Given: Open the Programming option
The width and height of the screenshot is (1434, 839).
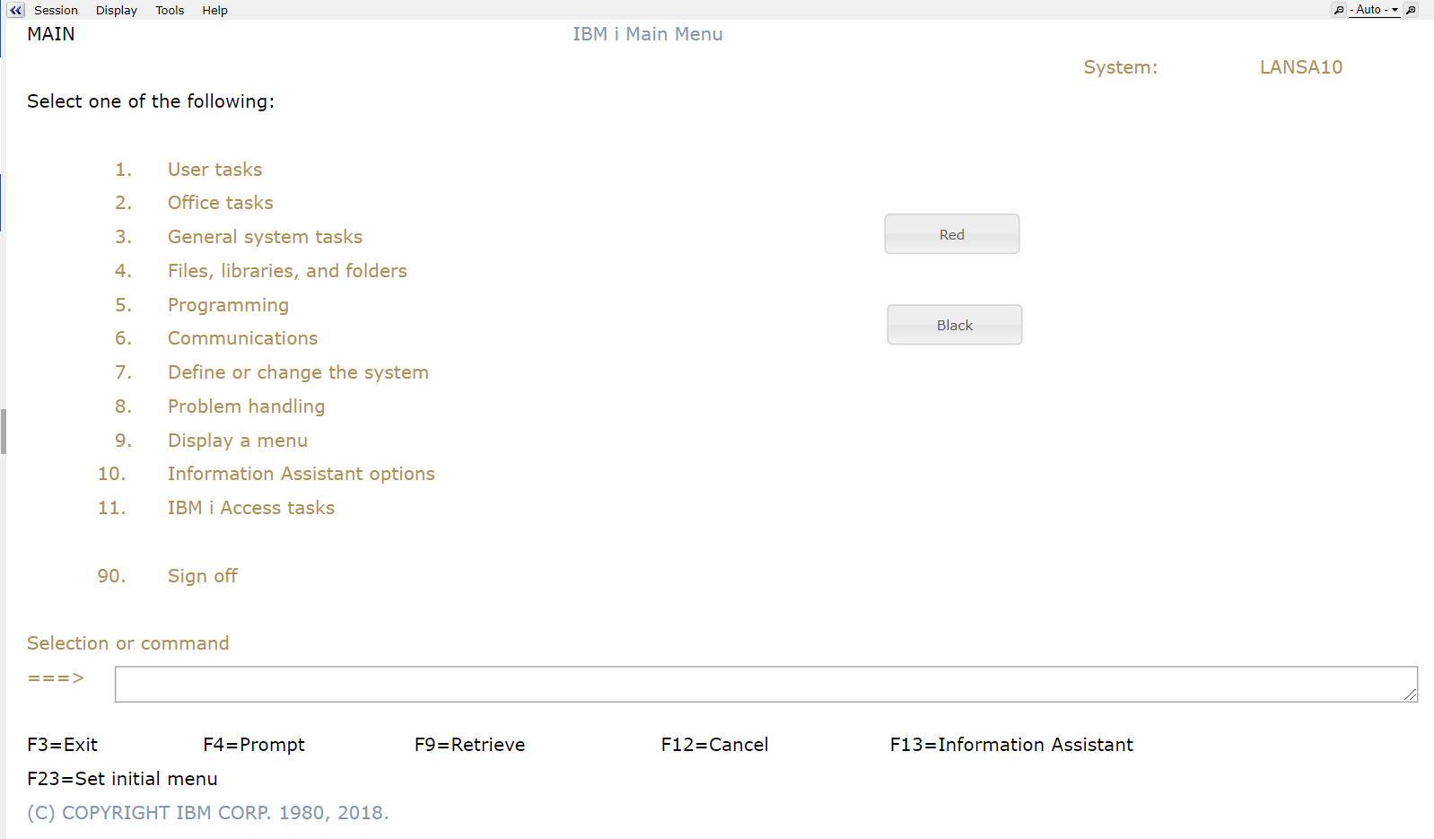Looking at the screenshot, I should click(228, 305).
